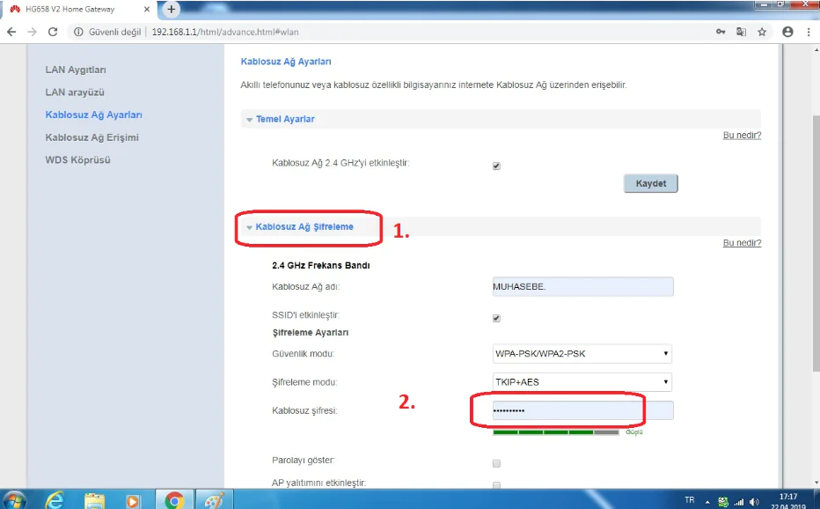Open media player taskbar icon
Viewport: 820px width, 509px height.
133,501
